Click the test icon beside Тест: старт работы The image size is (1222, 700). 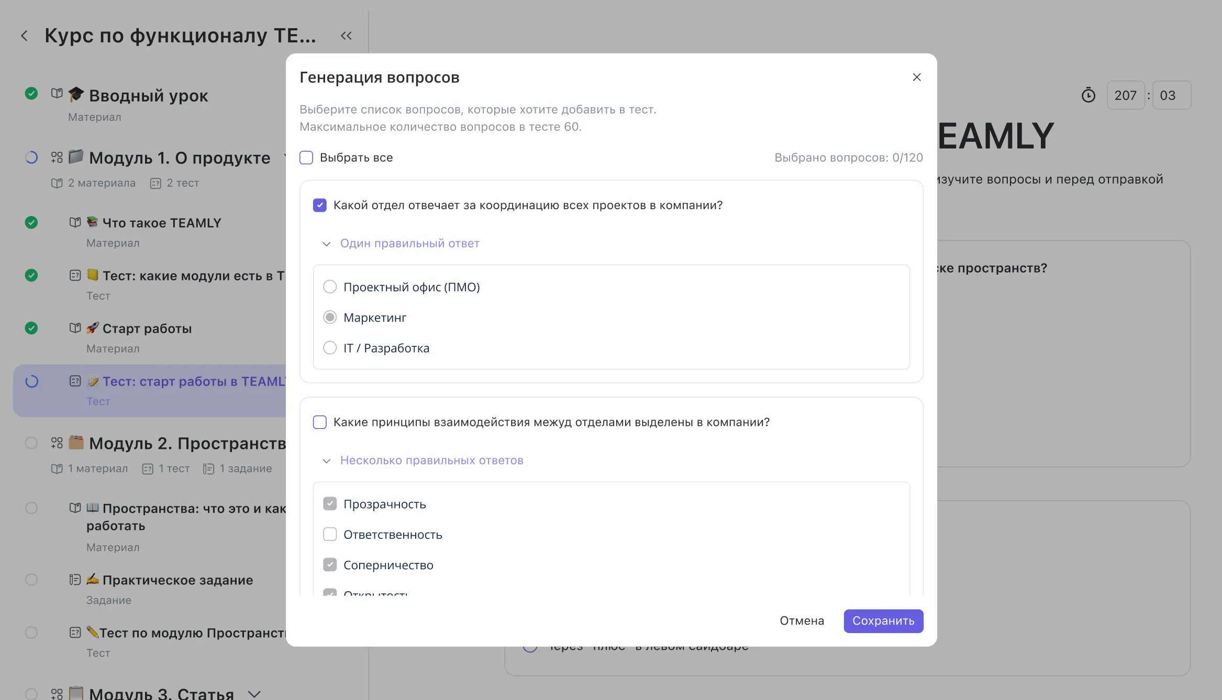(x=75, y=381)
